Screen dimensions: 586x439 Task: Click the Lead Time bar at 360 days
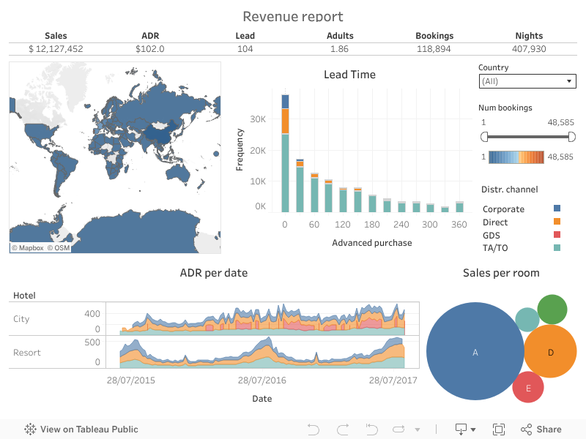tap(460, 207)
